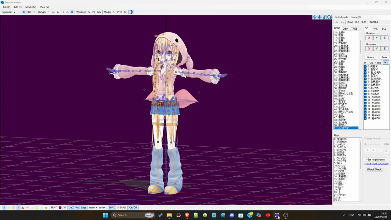Image resolution: width=391 pixels, height=220 pixels.
Task: Click the Brave browser taskbar icon
Action: click(x=187, y=215)
